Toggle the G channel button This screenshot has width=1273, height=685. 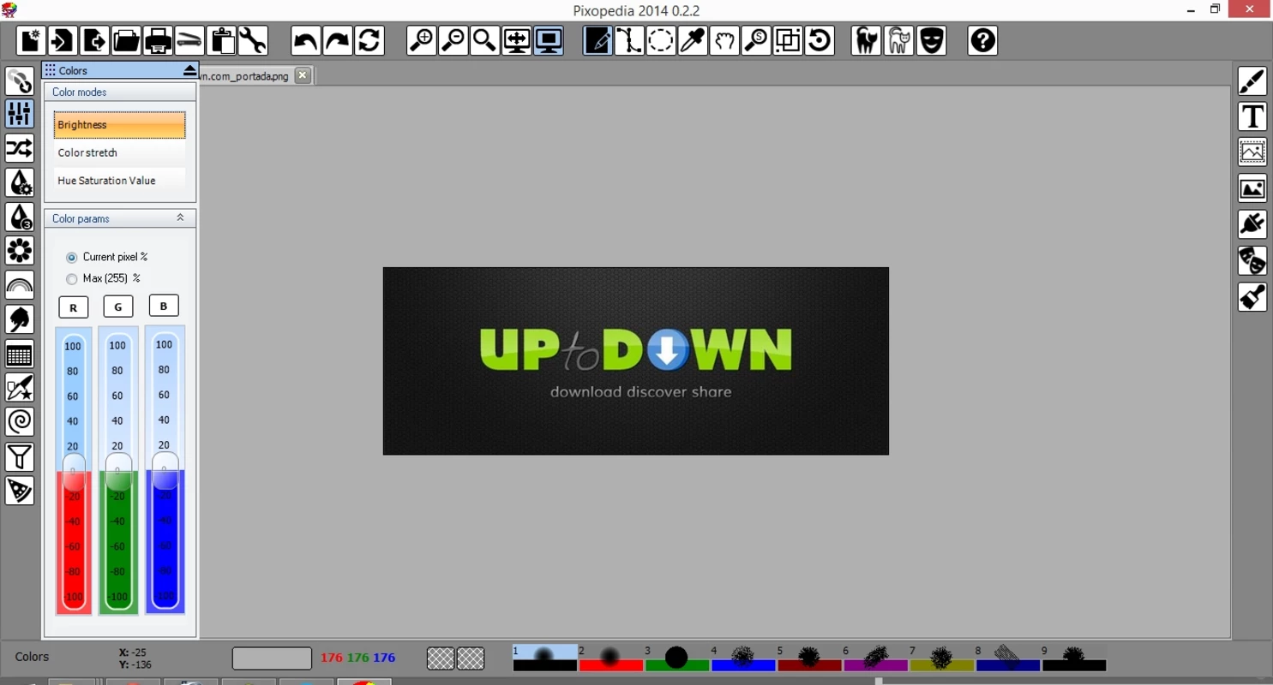[118, 307]
